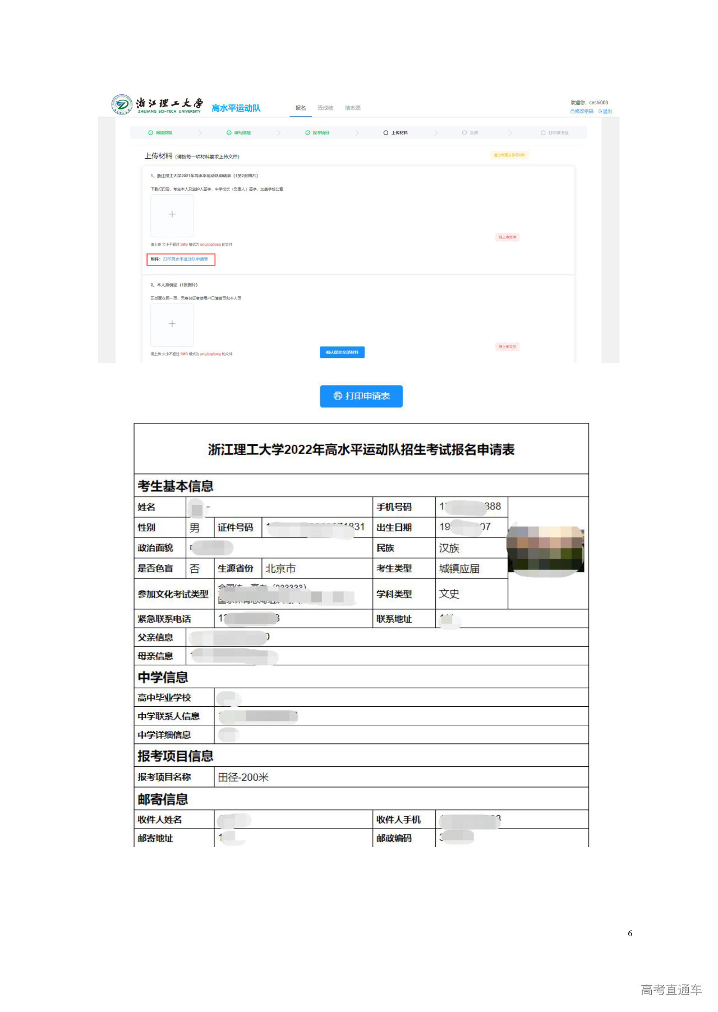The width and height of the screenshot is (718, 1012).
Task: Open the 打印高水平运动队申请表 attachment link
Action: (185, 259)
